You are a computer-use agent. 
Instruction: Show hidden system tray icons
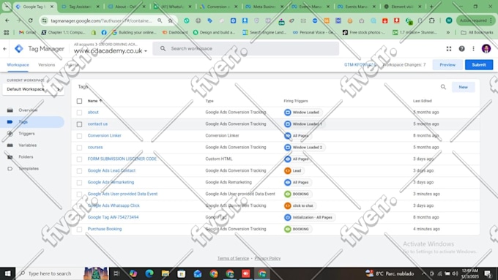pyautogui.click(x=424, y=273)
